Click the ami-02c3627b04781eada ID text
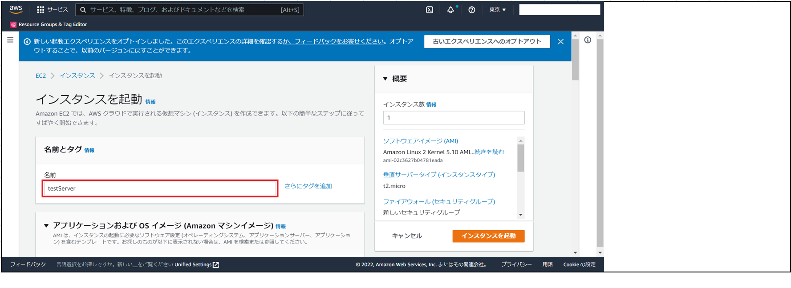 click(413, 160)
